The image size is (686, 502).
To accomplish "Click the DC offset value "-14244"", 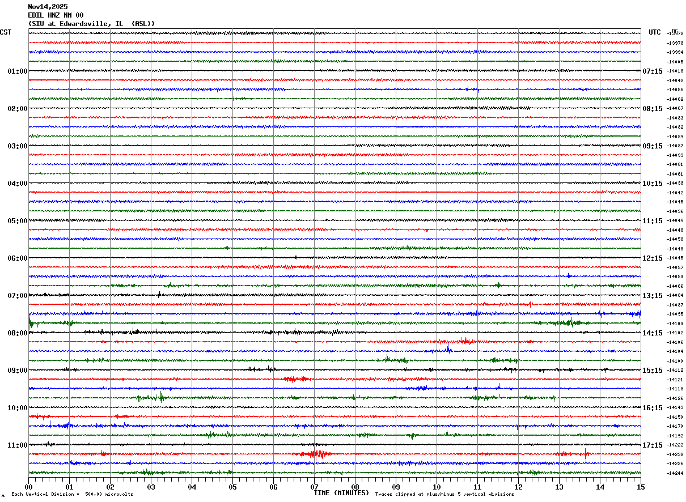I will click(675, 473).
